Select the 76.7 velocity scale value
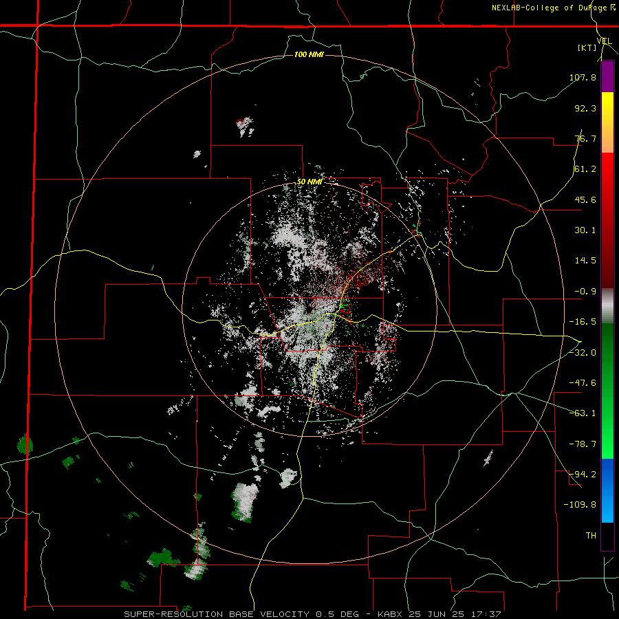Viewport: 619px width, 619px height. point(585,138)
